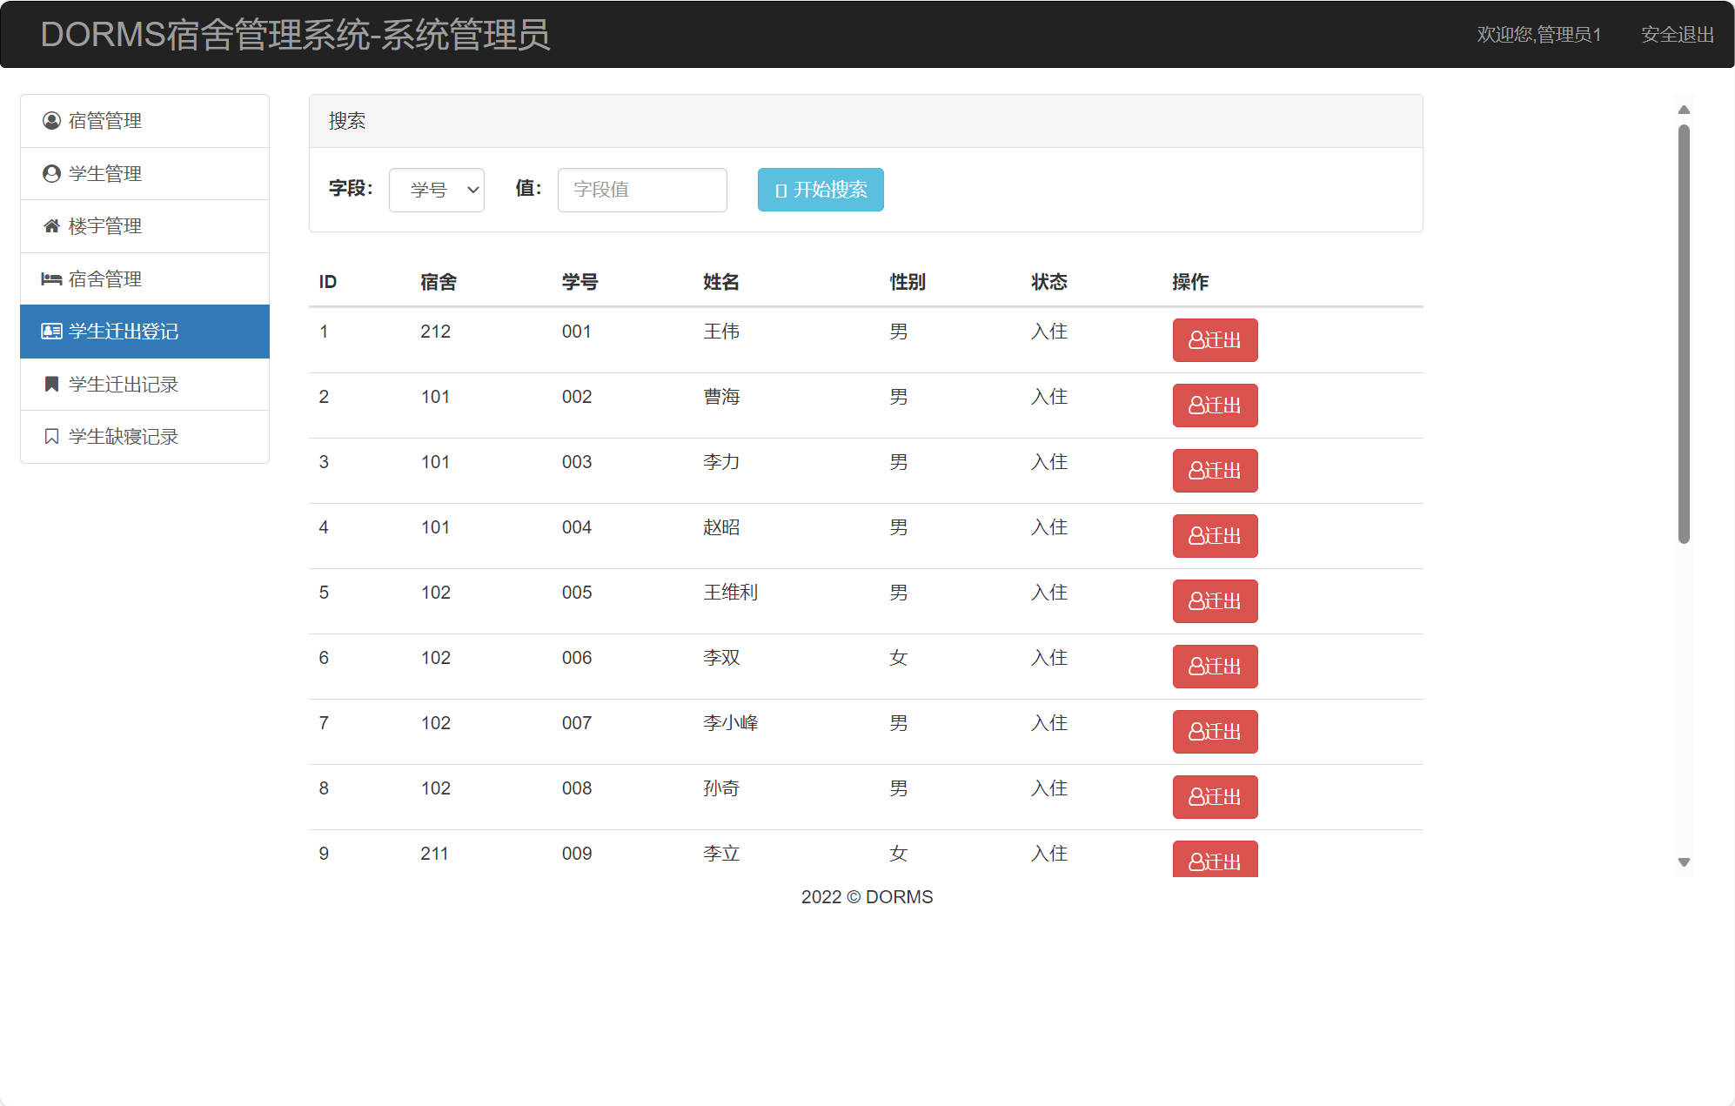Screen dimensions: 1735x1106
Task: Click the 欢迎您,管理员1 greeting link
Action: click(x=1538, y=35)
